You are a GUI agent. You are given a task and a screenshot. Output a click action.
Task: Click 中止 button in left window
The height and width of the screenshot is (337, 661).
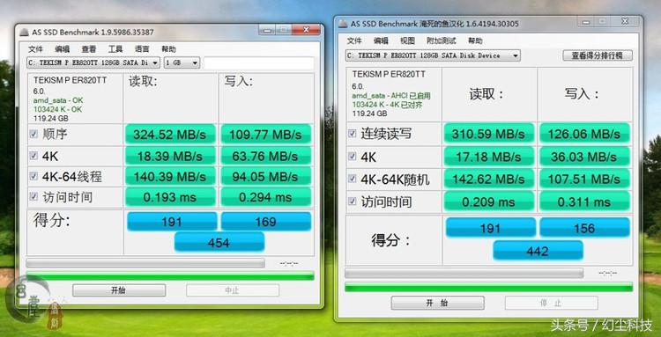pyautogui.click(x=233, y=290)
